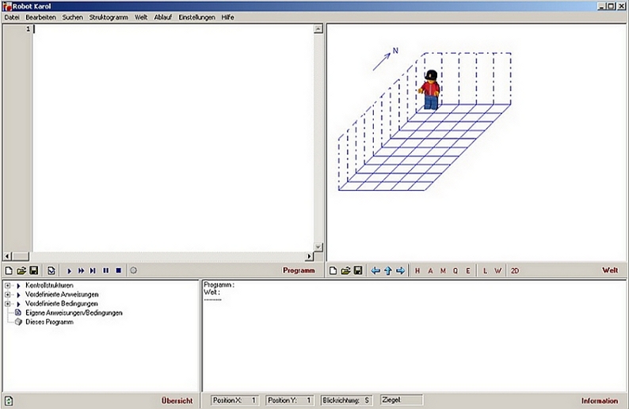Turn Karol left with left arrow
The width and height of the screenshot is (629, 409).
[x=375, y=271]
